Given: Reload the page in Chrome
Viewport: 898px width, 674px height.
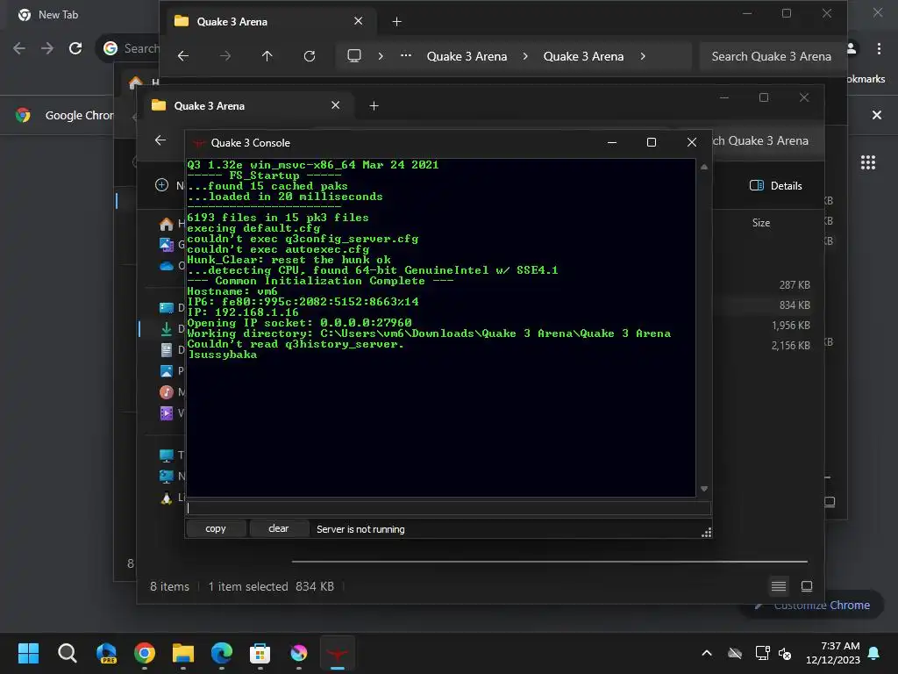Looking at the screenshot, I should click(75, 49).
